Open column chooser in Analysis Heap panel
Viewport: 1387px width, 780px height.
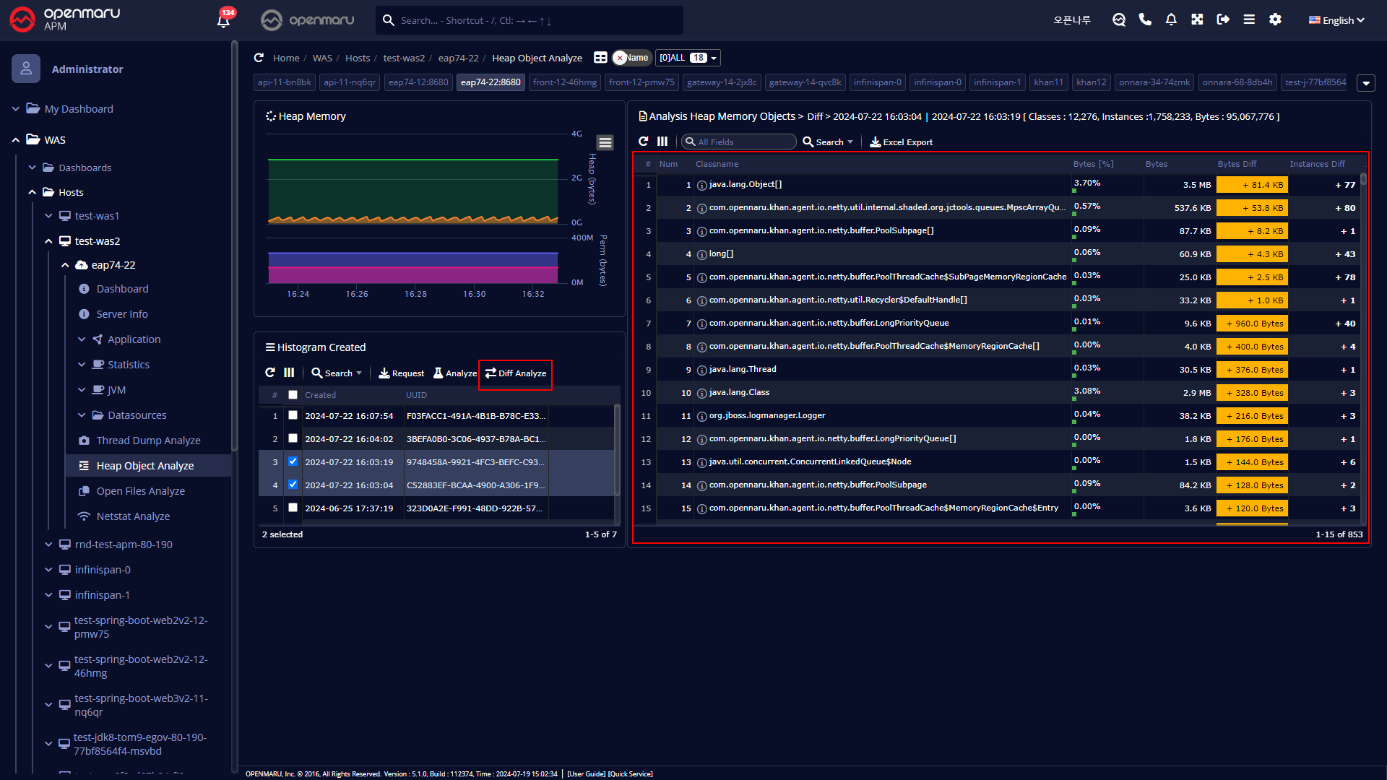(x=662, y=142)
